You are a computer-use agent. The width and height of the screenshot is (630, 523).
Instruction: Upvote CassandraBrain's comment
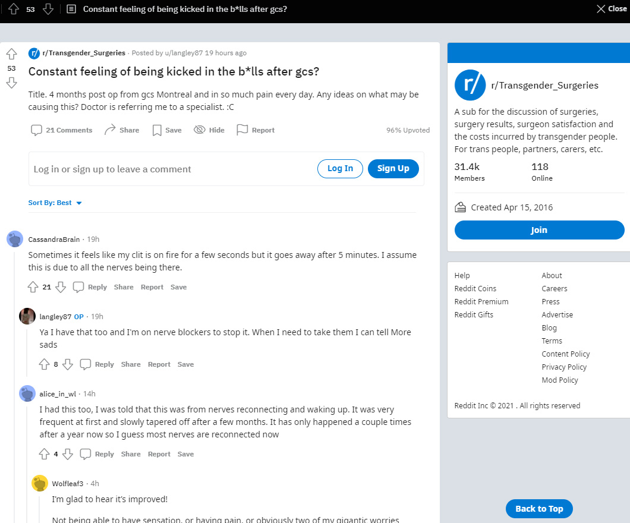coord(33,287)
